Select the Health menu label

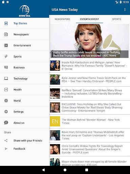pos(18,89)
